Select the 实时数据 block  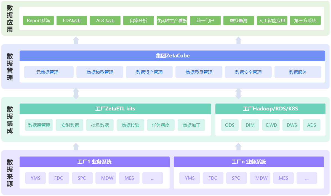click(x=70, y=125)
